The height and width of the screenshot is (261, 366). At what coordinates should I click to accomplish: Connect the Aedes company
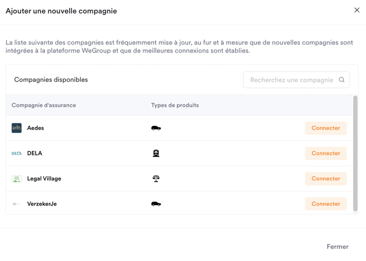coord(326,128)
